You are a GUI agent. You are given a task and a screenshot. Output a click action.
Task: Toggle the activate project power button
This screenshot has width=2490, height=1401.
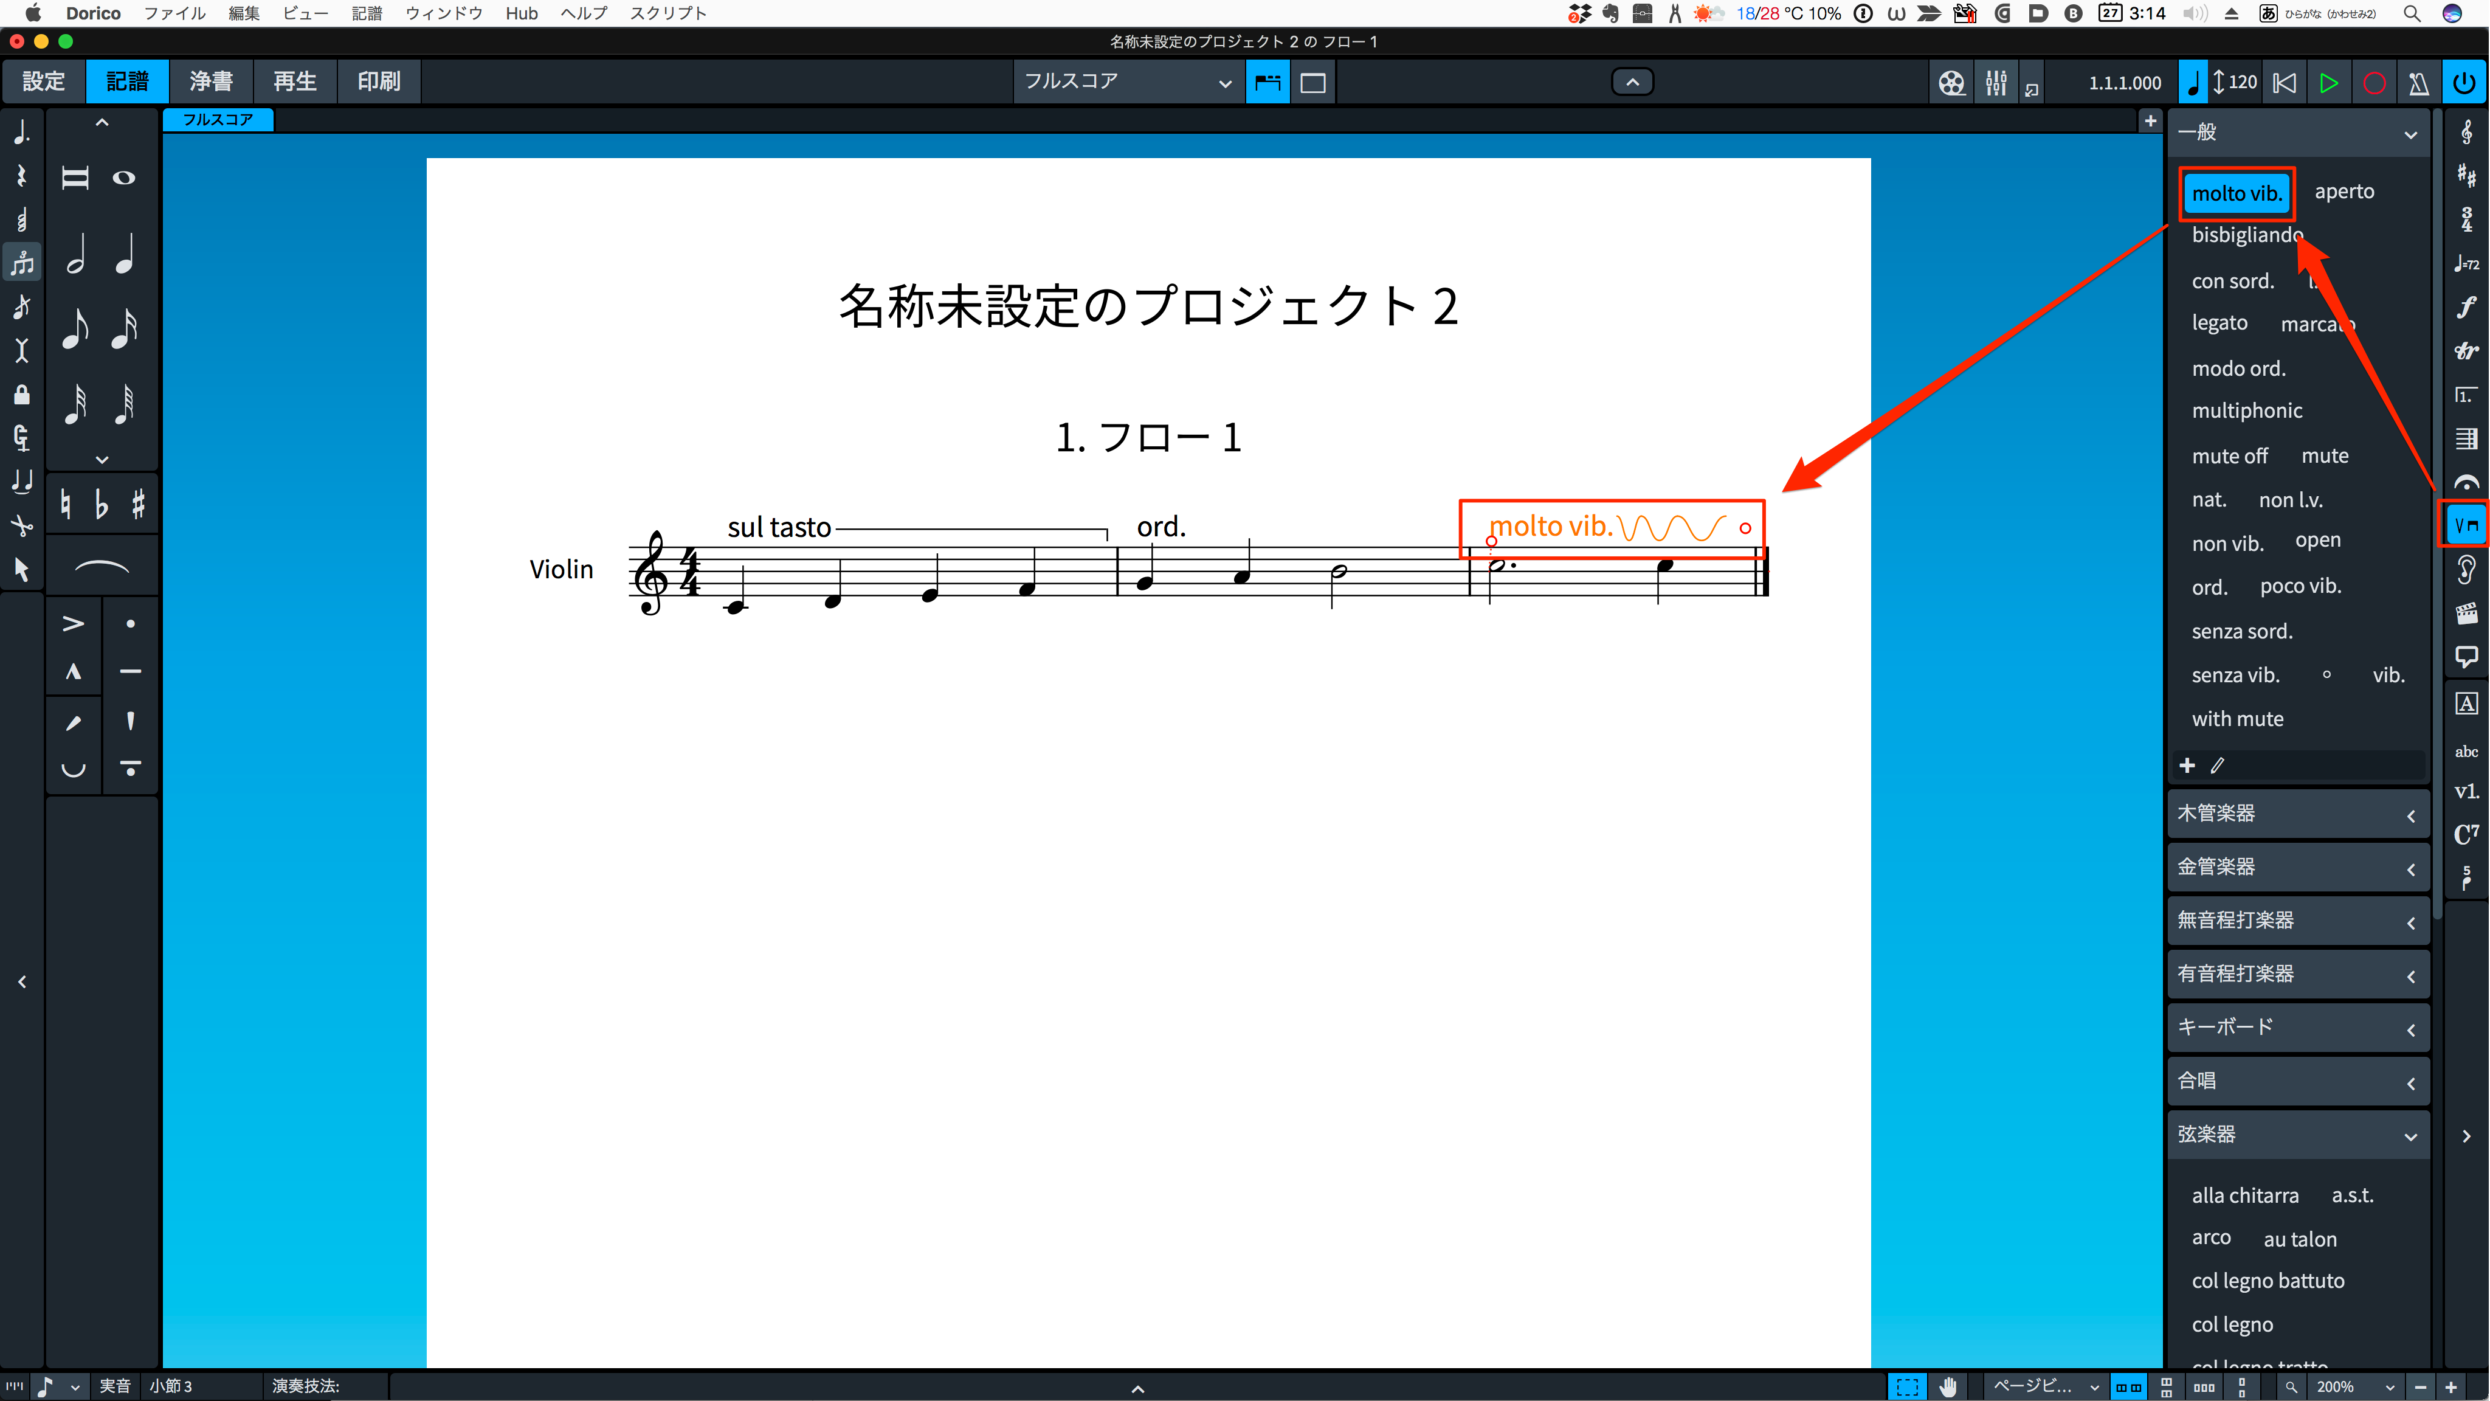pos(2464,83)
